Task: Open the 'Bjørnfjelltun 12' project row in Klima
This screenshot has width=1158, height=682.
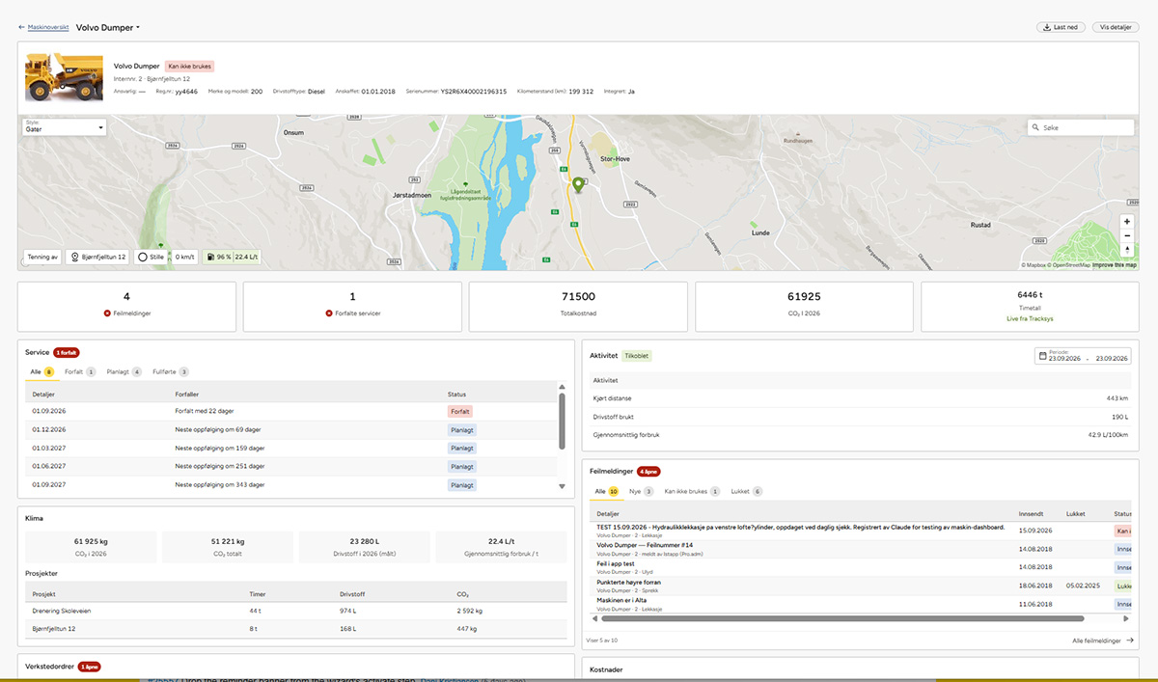Action: click(x=296, y=629)
